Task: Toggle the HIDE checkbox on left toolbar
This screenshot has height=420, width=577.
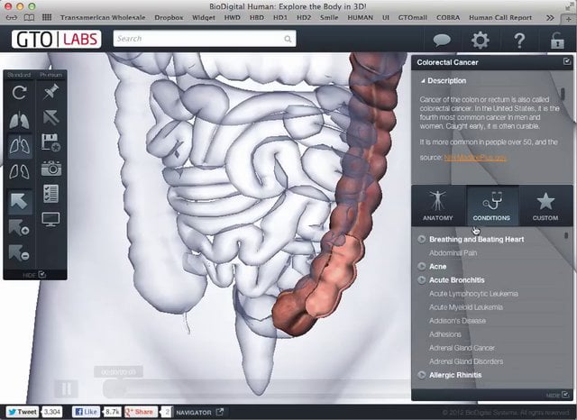Action: pyautogui.click(x=41, y=273)
